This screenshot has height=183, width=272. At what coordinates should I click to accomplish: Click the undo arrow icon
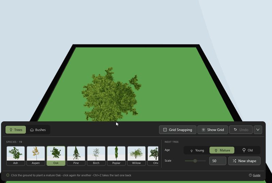(x=235, y=129)
